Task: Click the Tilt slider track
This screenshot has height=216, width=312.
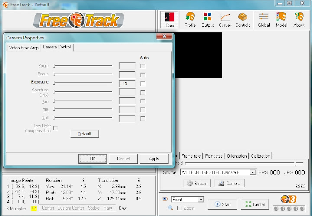Action: (x=83, y=109)
